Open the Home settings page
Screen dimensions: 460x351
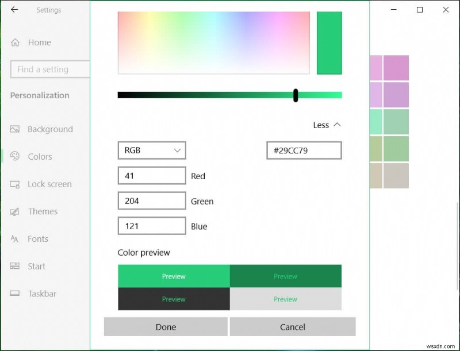point(40,43)
